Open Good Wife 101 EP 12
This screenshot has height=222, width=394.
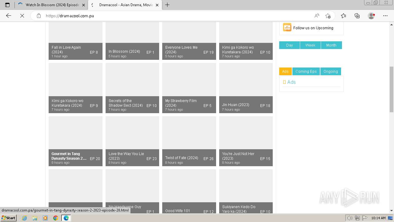point(189,191)
